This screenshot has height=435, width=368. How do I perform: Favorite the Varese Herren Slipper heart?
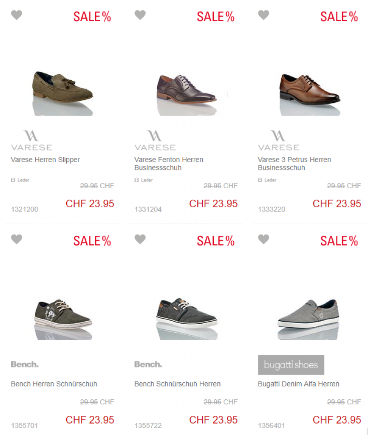tap(16, 15)
